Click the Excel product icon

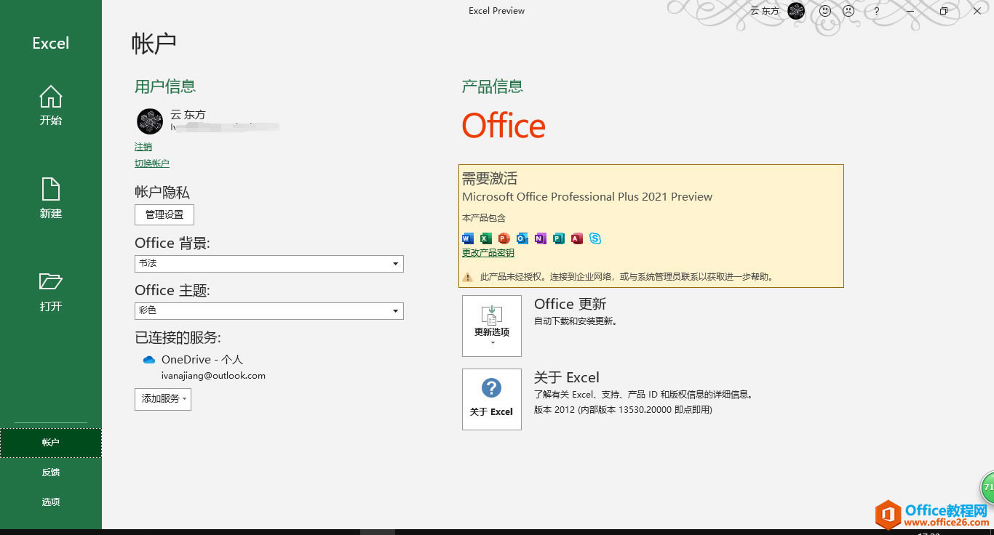pos(485,238)
